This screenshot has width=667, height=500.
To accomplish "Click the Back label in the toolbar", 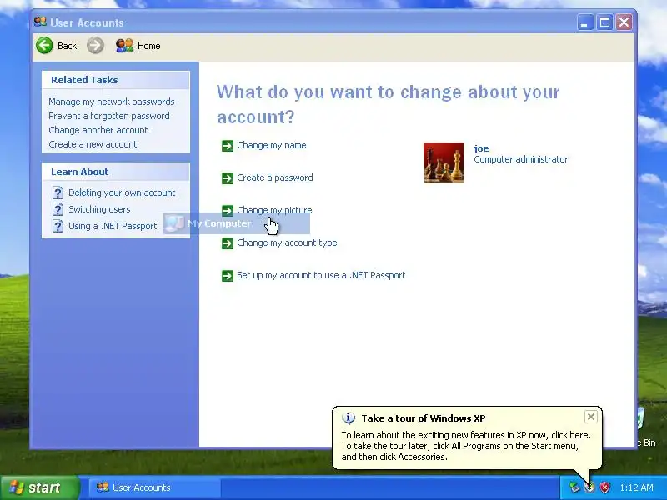I will pos(67,46).
